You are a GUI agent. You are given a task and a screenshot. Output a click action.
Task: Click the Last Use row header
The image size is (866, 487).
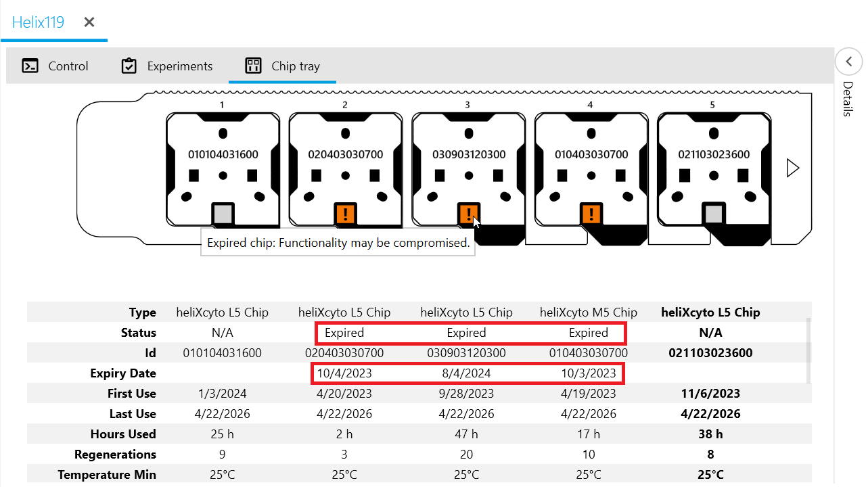pyautogui.click(x=133, y=414)
